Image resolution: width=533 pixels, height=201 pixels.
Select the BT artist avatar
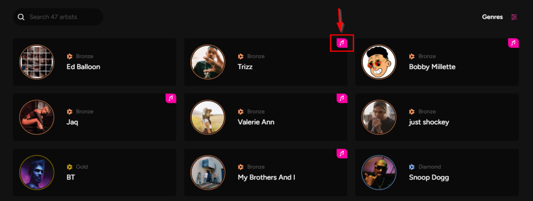37,172
